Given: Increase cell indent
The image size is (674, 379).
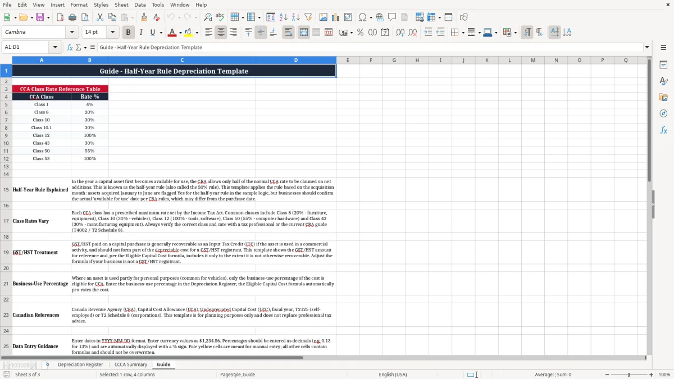Looking at the screenshot, I should tap(428, 33).
